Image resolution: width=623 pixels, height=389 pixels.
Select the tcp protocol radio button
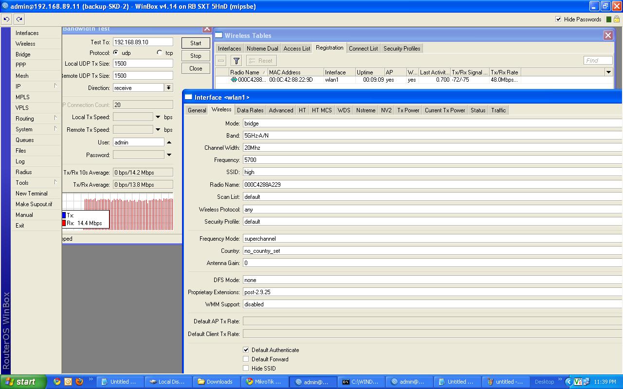point(160,53)
